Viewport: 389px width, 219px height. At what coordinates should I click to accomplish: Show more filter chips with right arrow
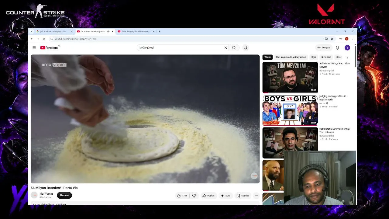pos(347,57)
